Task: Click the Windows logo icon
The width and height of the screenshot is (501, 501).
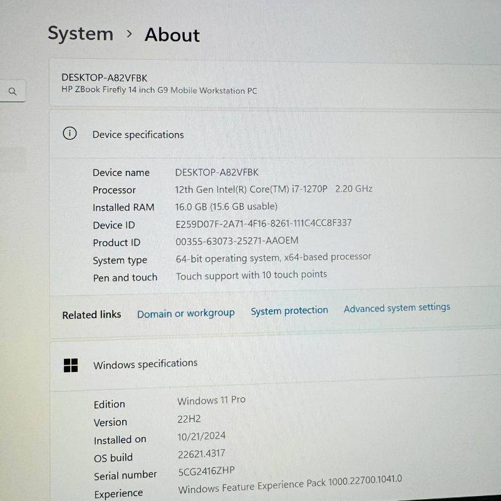Action: point(71,365)
